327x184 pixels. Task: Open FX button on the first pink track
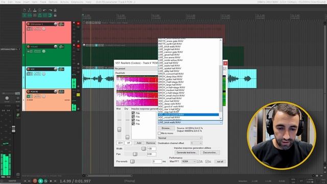[x=61, y=24]
